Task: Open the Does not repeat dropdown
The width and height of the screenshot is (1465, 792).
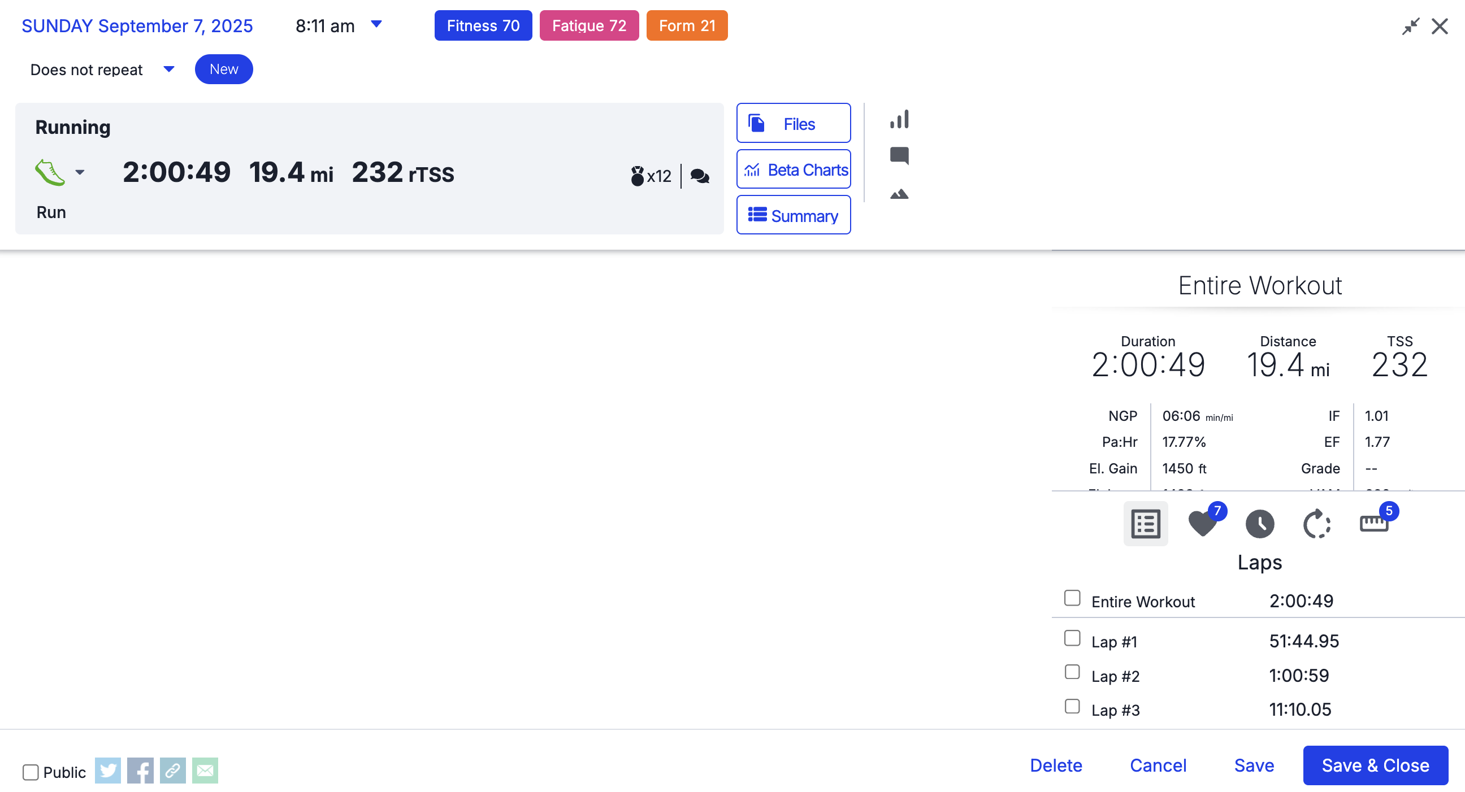Action: click(x=168, y=69)
